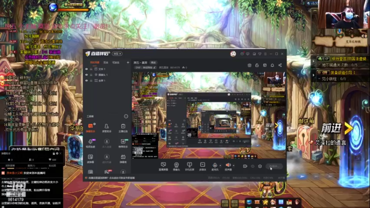Click the record video icon beside speaker
The height and width of the screenshot is (208, 370).
[245, 166]
